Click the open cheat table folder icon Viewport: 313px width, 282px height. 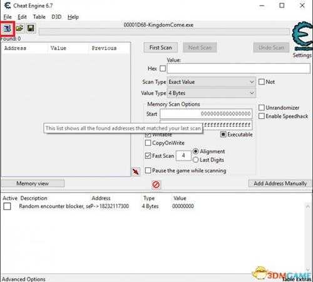click(19, 28)
